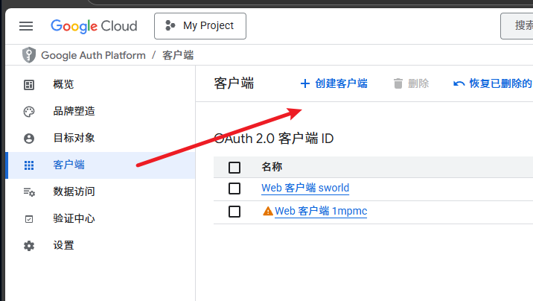This screenshot has height=301, width=533.
Task: Click the warning triangle beside 1mpmc client
Action: 268,212
